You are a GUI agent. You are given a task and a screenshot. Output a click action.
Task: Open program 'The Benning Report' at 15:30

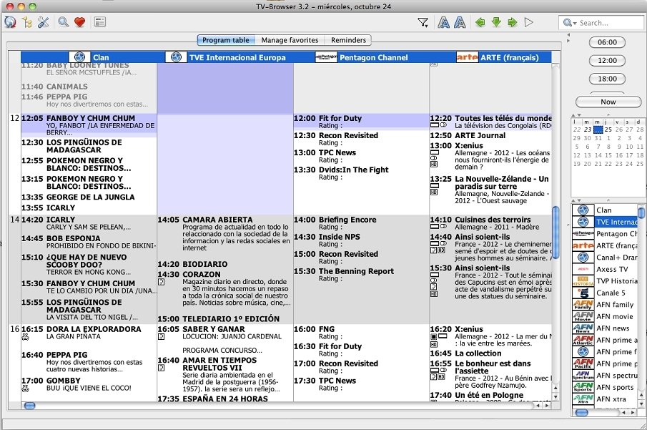[362, 275]
